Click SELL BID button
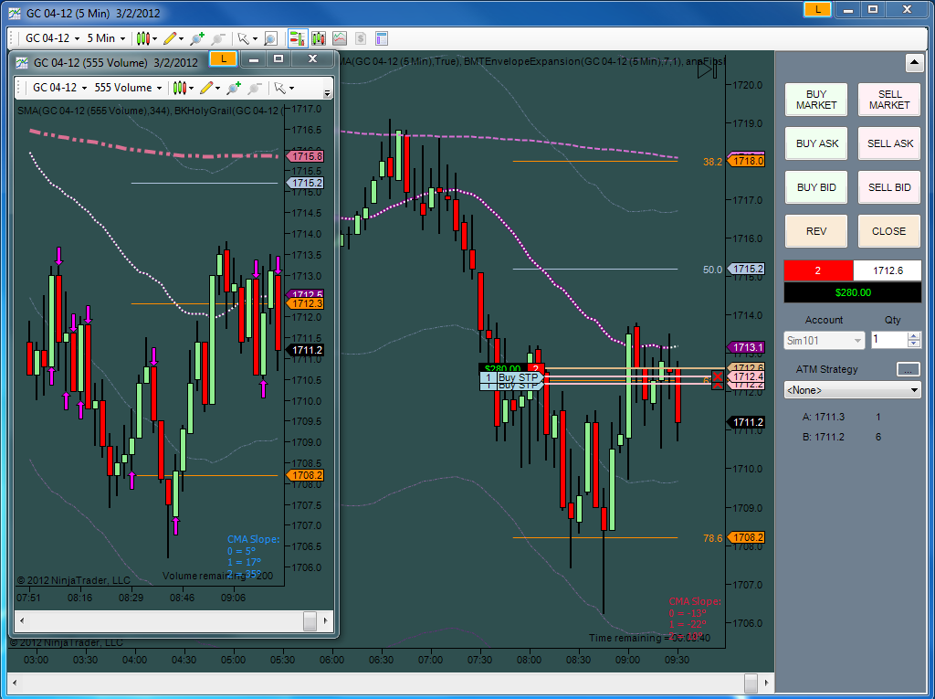The height and width of the screenshot is (699, 935). (x=889, y=187)
